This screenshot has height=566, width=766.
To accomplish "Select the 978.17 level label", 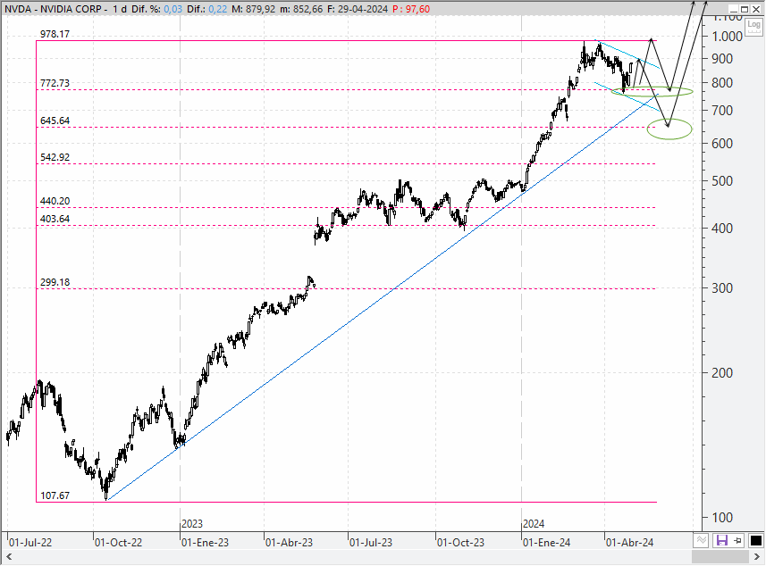I will click(55, 34).
